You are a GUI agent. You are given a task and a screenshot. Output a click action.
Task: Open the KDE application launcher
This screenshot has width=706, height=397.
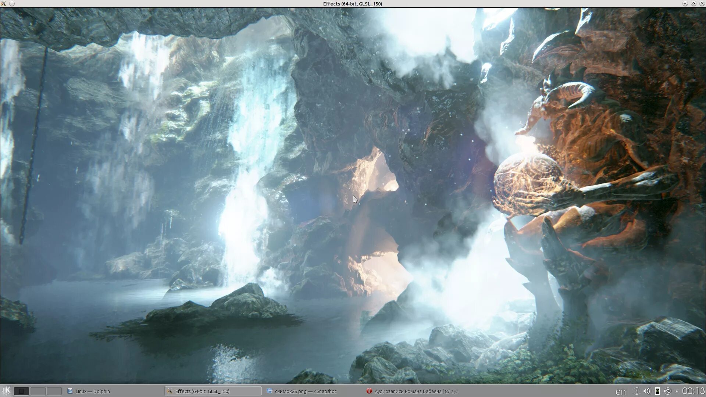6,391
